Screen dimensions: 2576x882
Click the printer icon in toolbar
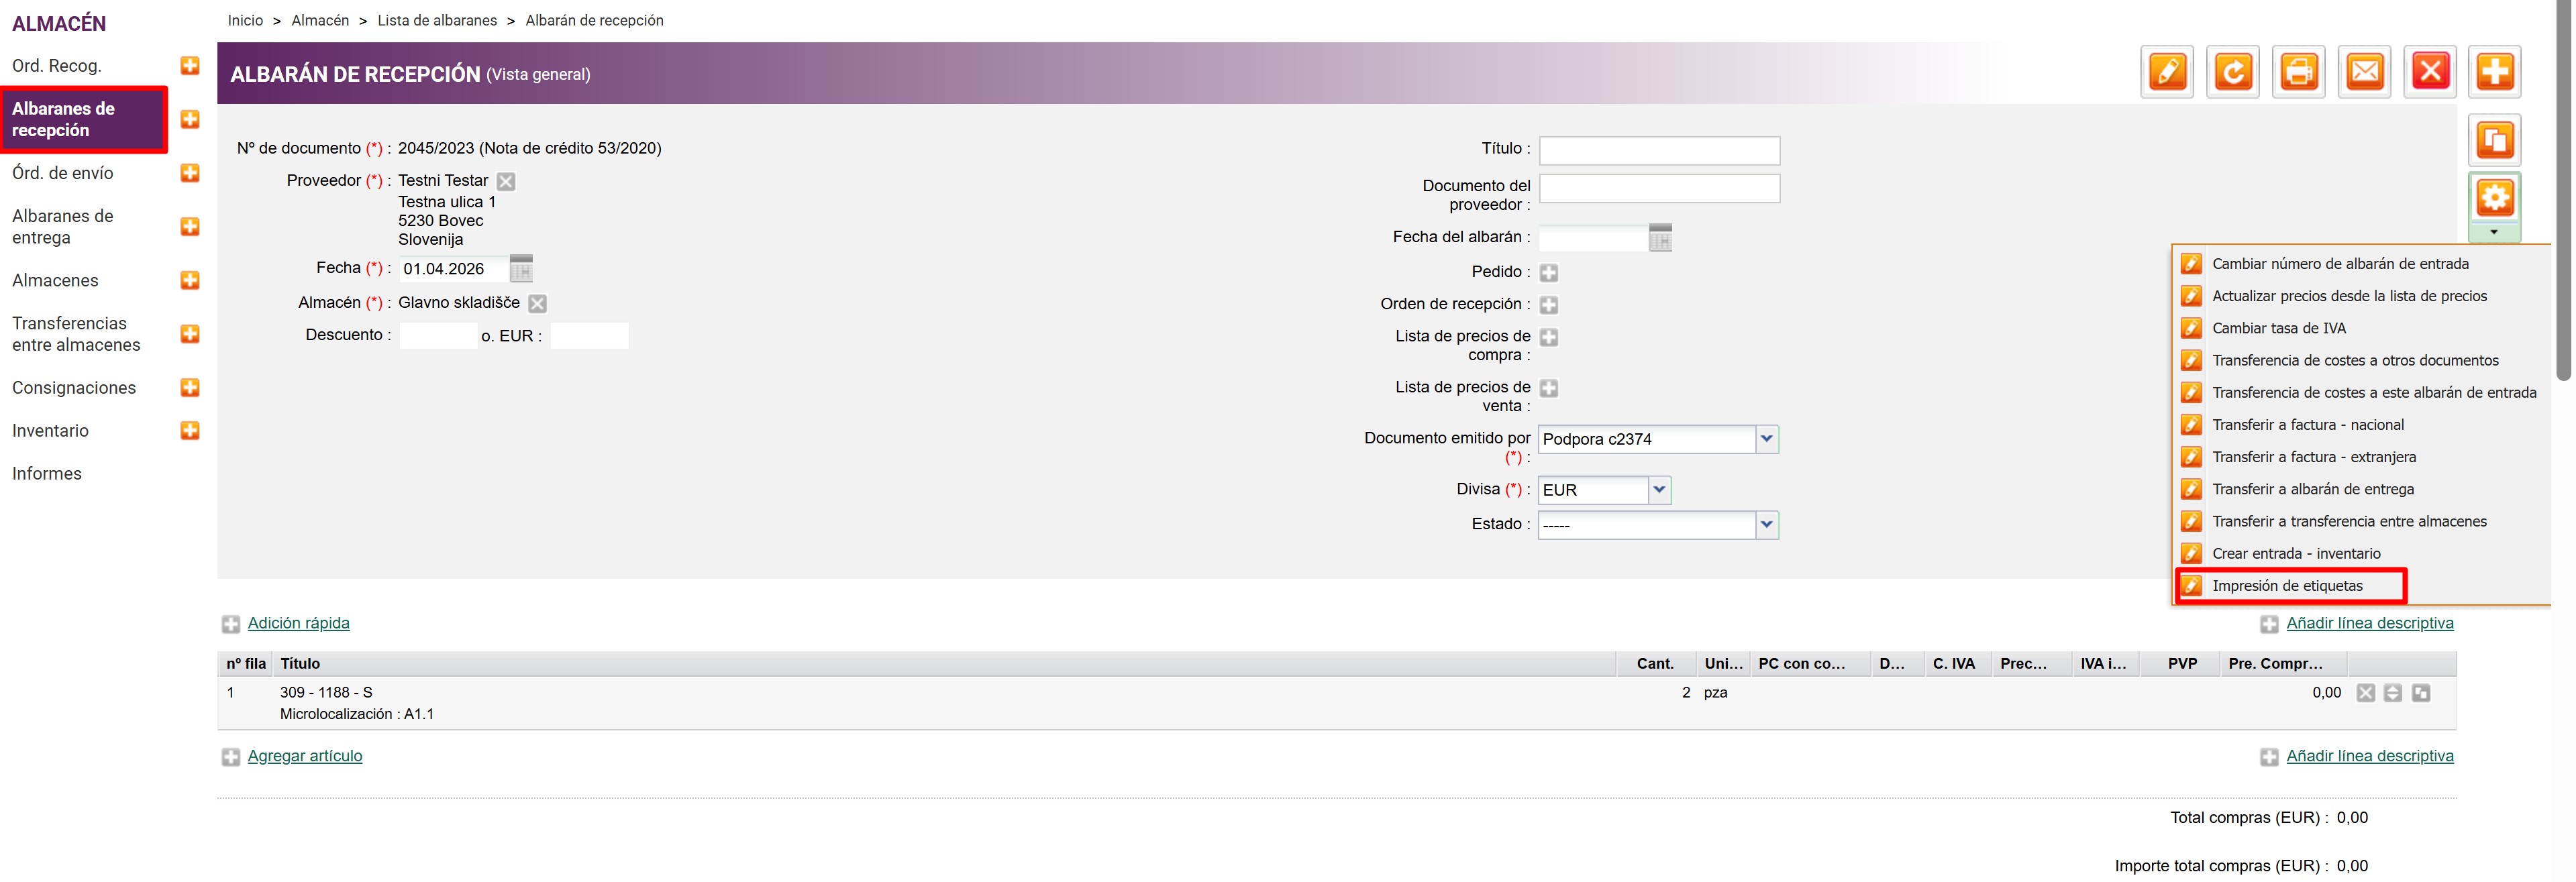[2298, 72]
